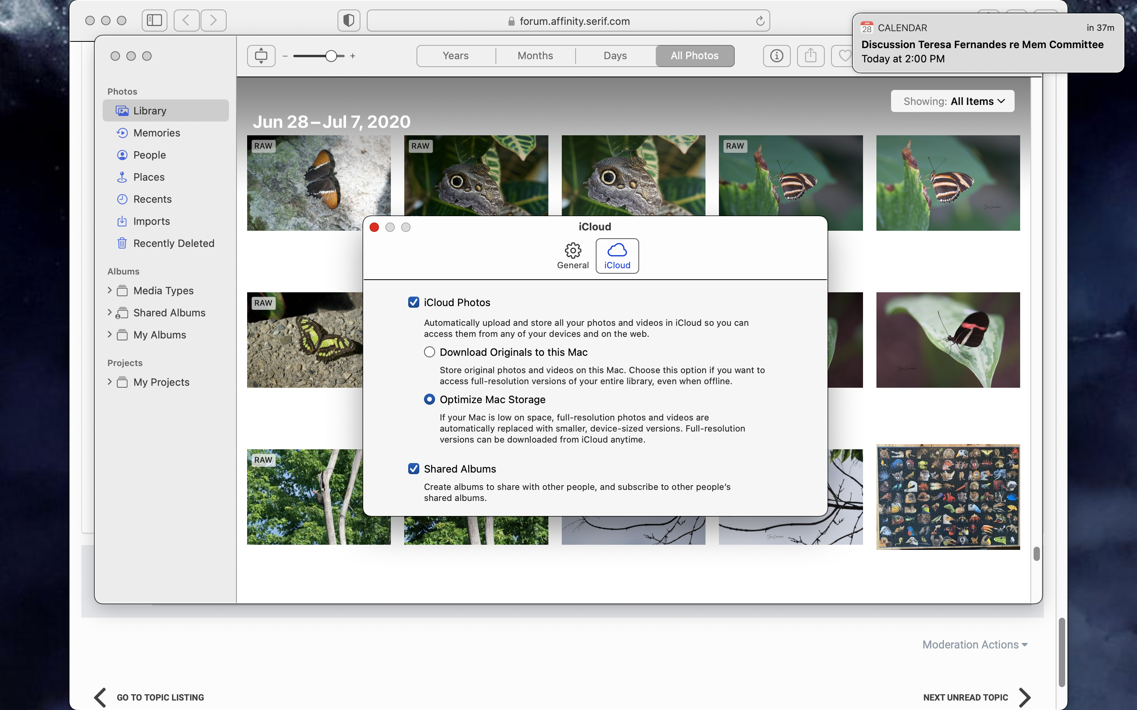
Task: Select the RAW brown butterfly on rock photo
Action: (319, 183)
